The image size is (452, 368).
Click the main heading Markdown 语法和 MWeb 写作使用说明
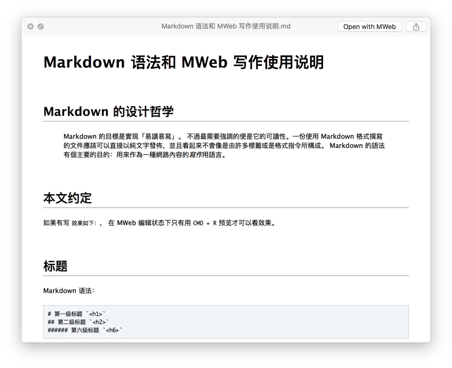[184, 62]
